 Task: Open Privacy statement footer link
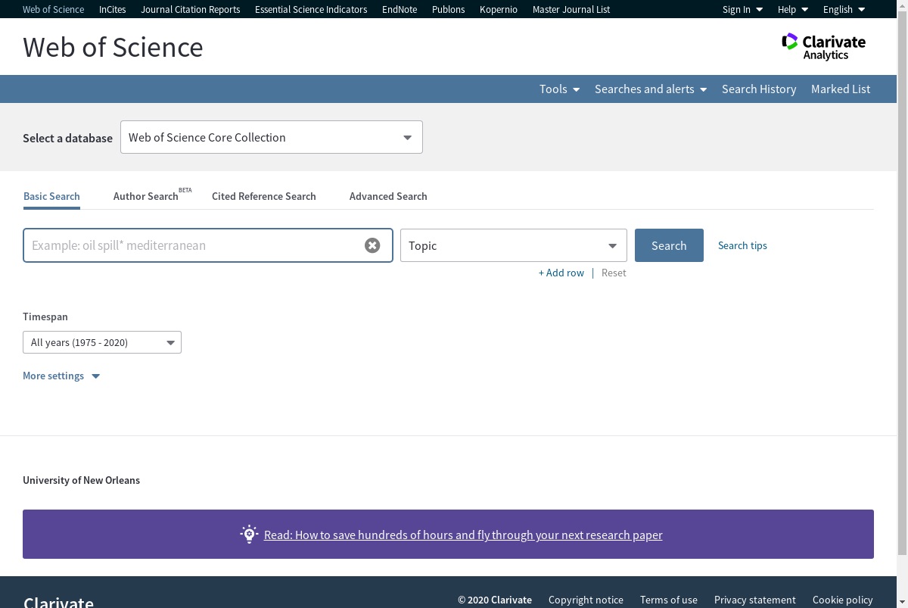[755, 600]
